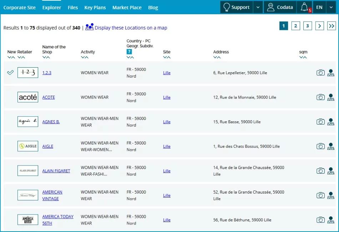Click the acoté brand logo thumbnail
The height and width of the screenshot is (232, 339).
28,97
